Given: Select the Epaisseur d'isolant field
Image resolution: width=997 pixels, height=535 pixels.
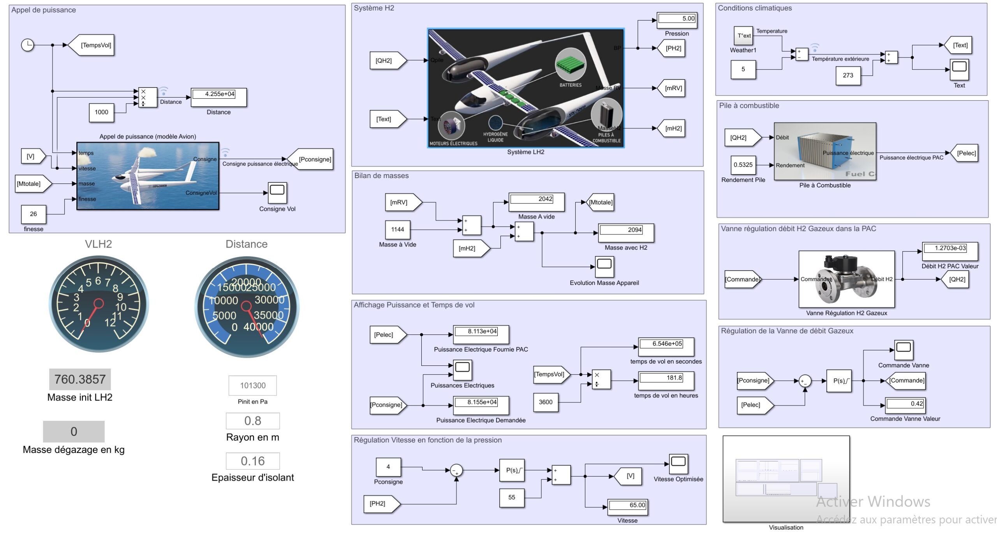Looking at the screenshot, I should [x=253, y=461].
